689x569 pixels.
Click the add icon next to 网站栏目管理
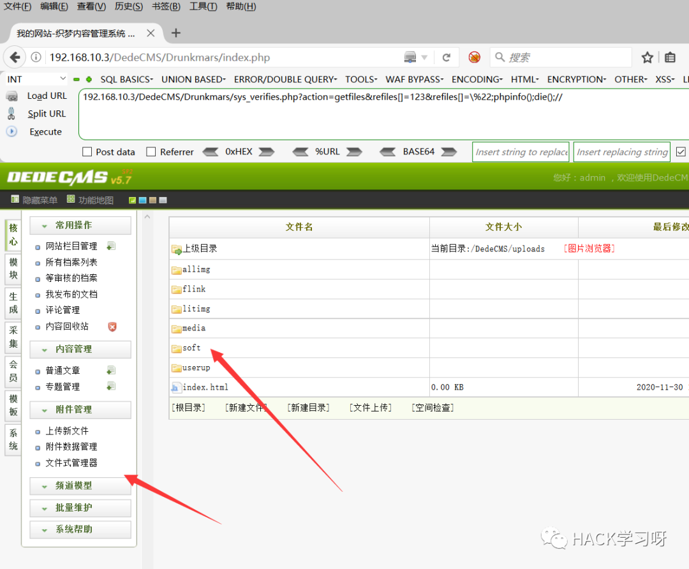click(111, 246)
